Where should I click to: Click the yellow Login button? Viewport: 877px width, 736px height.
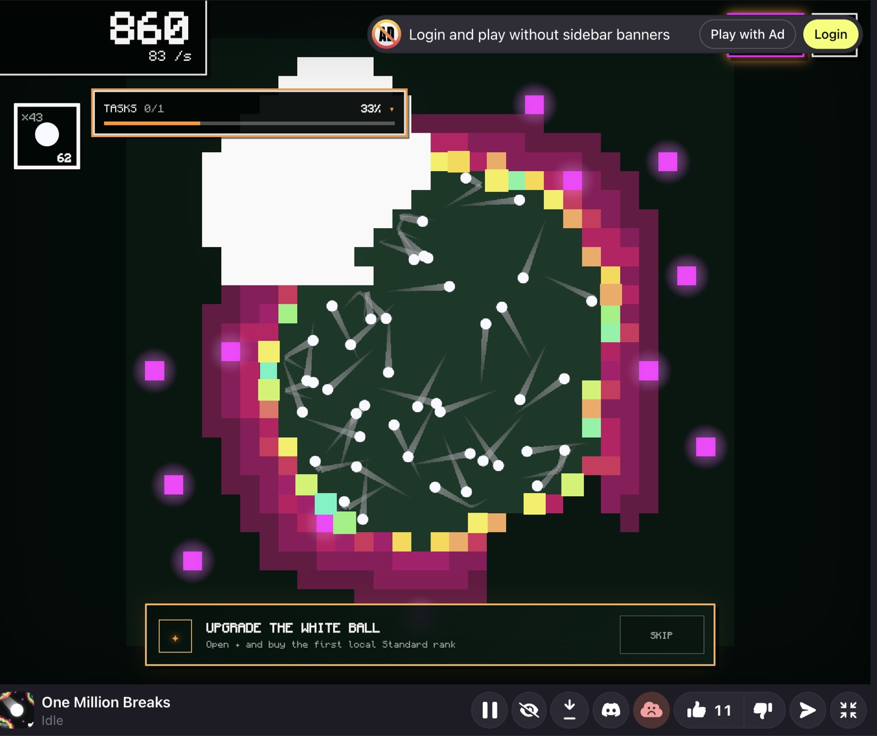click(x=831, y=34)
